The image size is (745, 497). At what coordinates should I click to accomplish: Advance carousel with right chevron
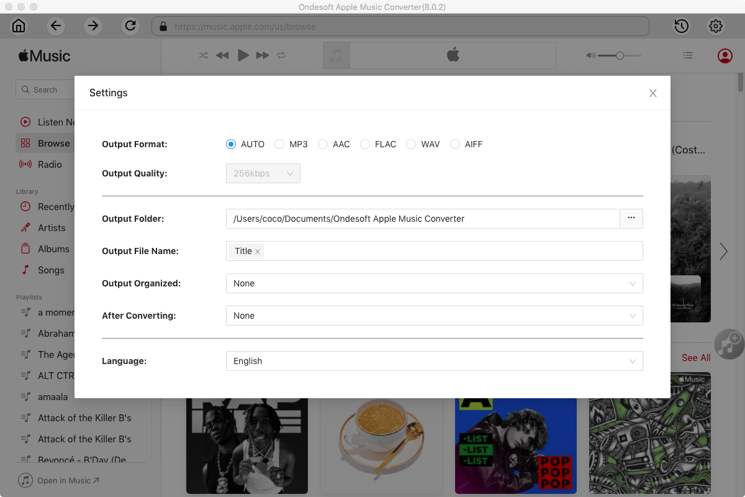(723, 251)
